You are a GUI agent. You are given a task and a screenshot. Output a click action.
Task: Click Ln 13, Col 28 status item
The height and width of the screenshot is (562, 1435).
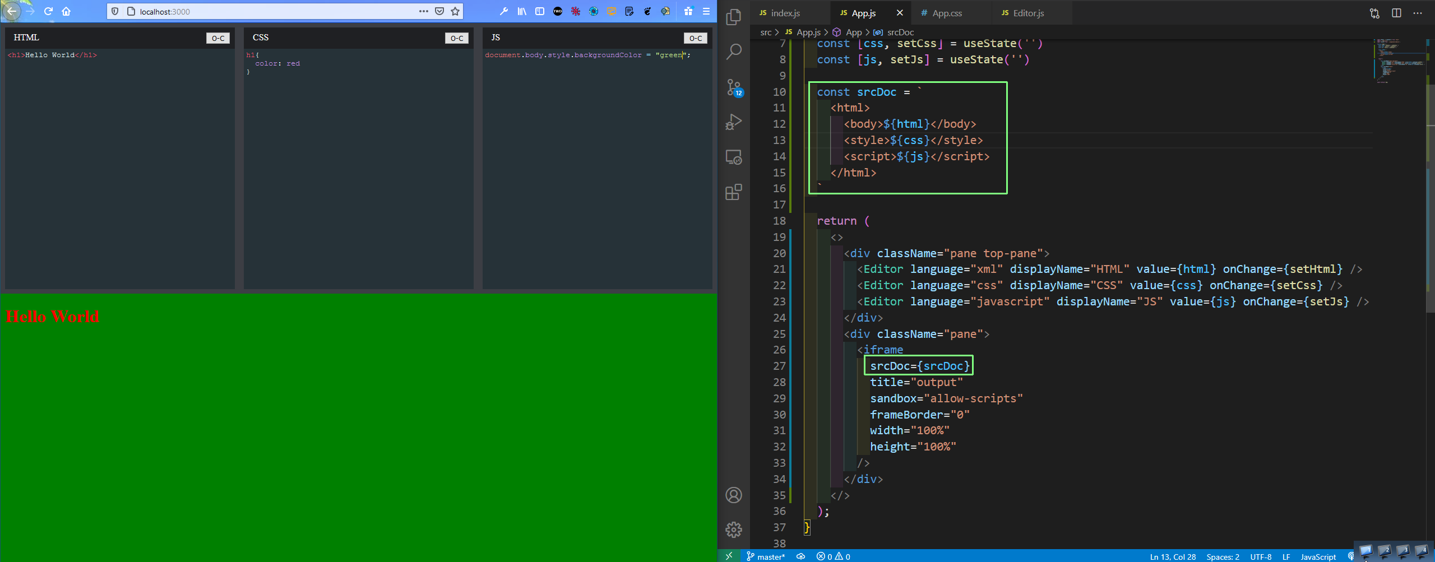click(x=1173, y=556)
